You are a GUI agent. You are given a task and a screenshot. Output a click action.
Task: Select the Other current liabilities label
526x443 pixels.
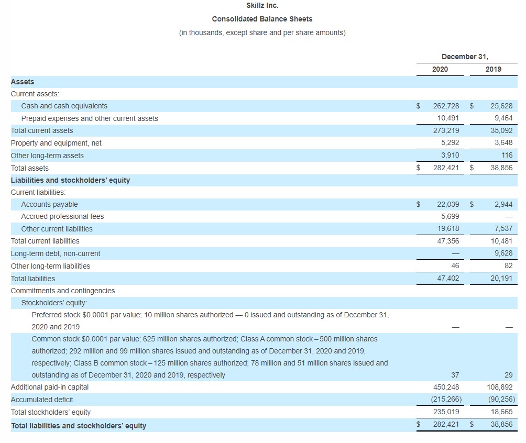57,229
